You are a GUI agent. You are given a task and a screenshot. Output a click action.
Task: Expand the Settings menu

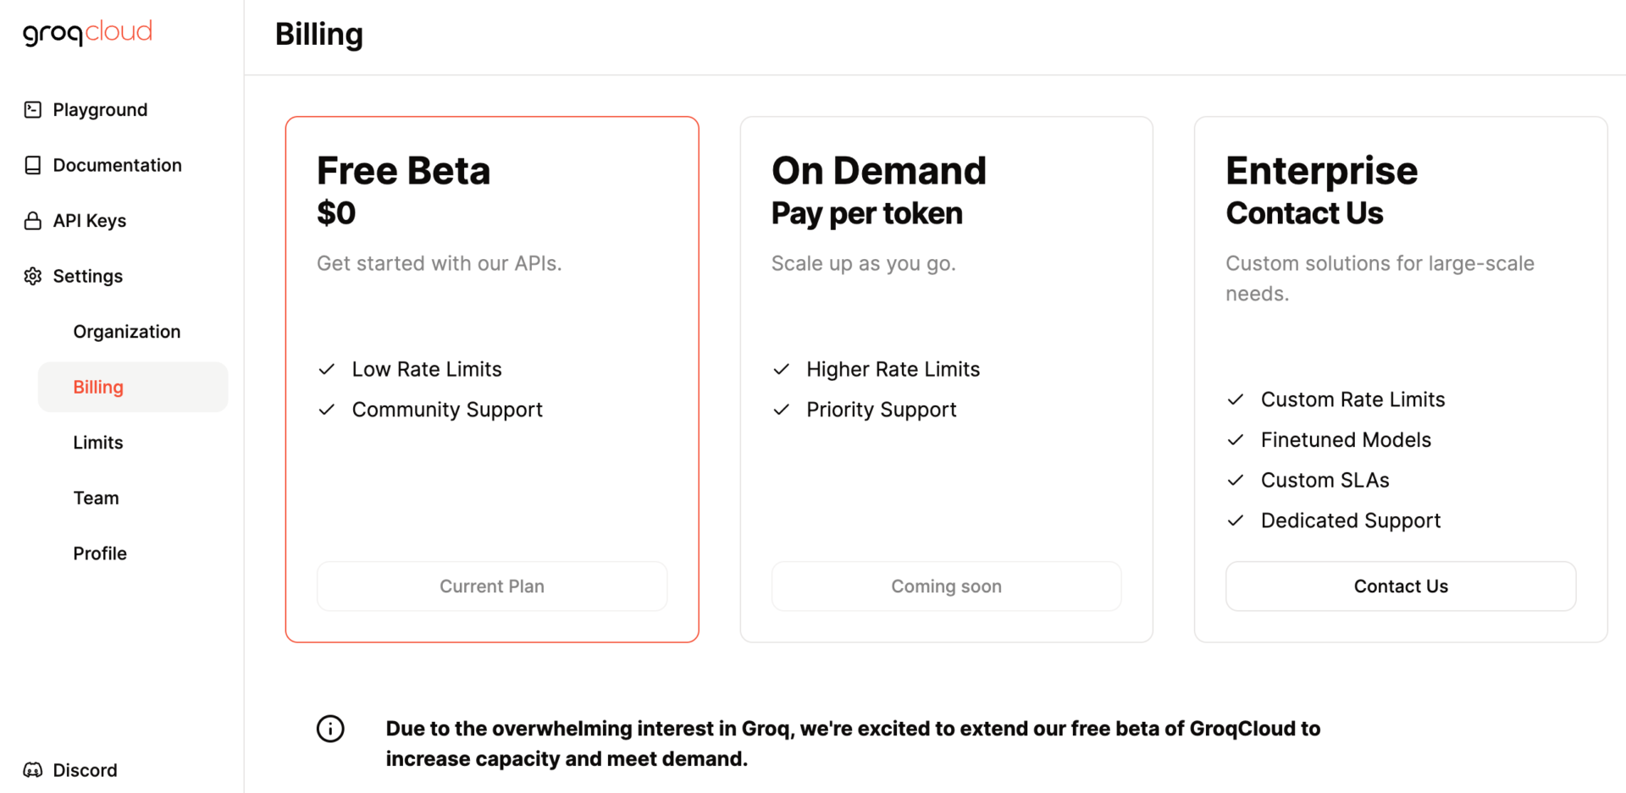click(x=87, y=276)
